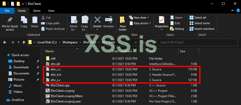Viewport: 241px width, 105px height.
Task: Sort by the Size column header
Action: [183, 51]
